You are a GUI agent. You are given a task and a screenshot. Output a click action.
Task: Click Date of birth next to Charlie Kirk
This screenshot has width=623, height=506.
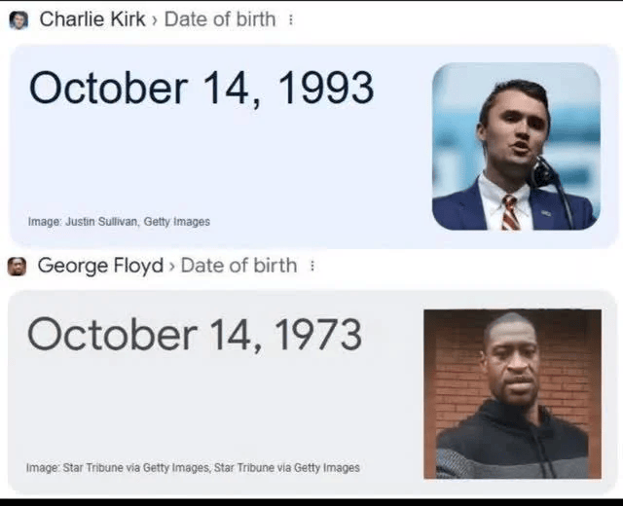pos(220,18)
